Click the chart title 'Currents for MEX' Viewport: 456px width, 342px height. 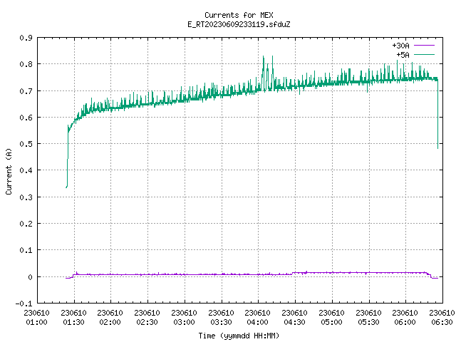(x=239, y=15)
